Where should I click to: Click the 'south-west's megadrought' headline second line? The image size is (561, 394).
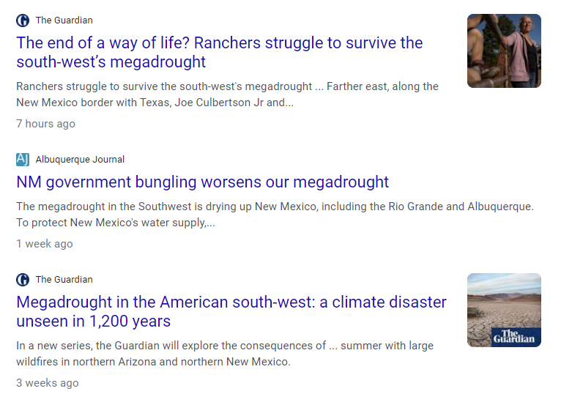[x=111, y=62]
